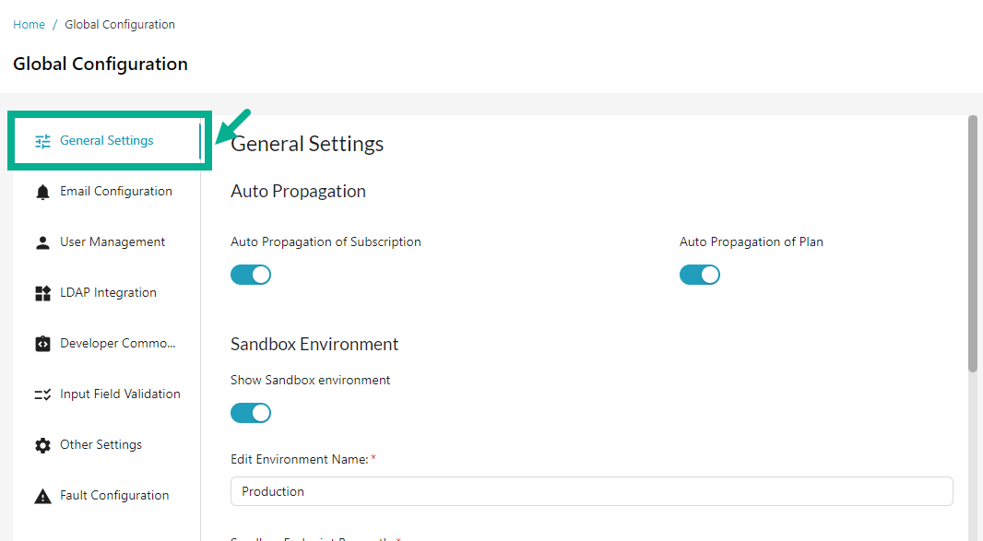Open the LDAP Integration settings
The image size is (983, 541).
click(108, 292)
